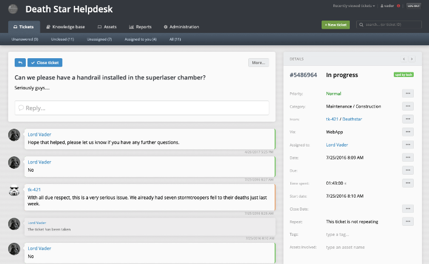
Task: Click tk-421 name on the comment
Action: 34,189
